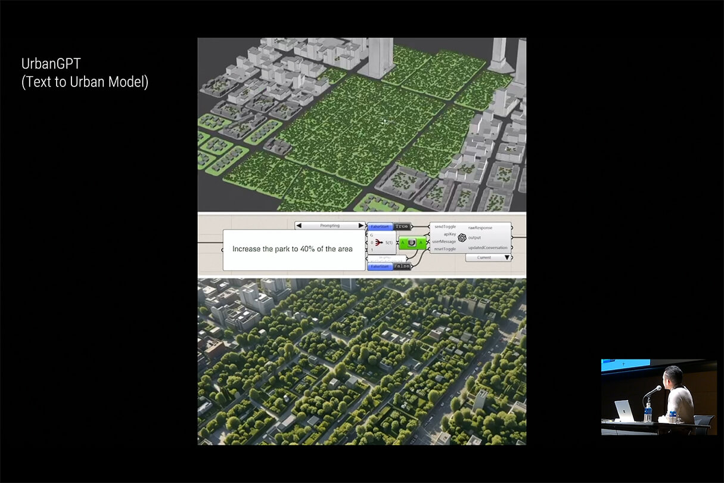Viewport: 724px width, 483px height.
Task: Click the S(1) stream output label
Action: pyautogui.click(x=389, y=243)
